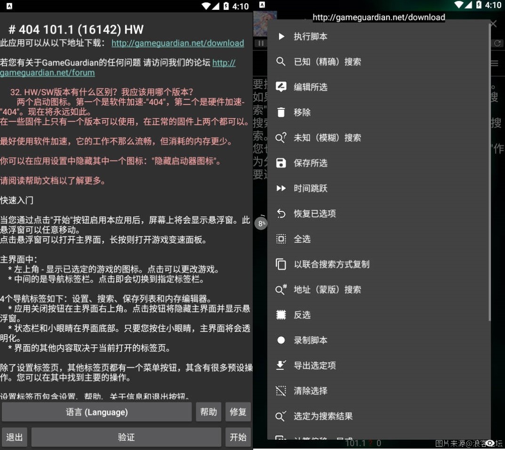Click the clear selection icon beside 清除选择
Image resolution: width=505 pixels, height=450 pixels.
coord(281,391)
